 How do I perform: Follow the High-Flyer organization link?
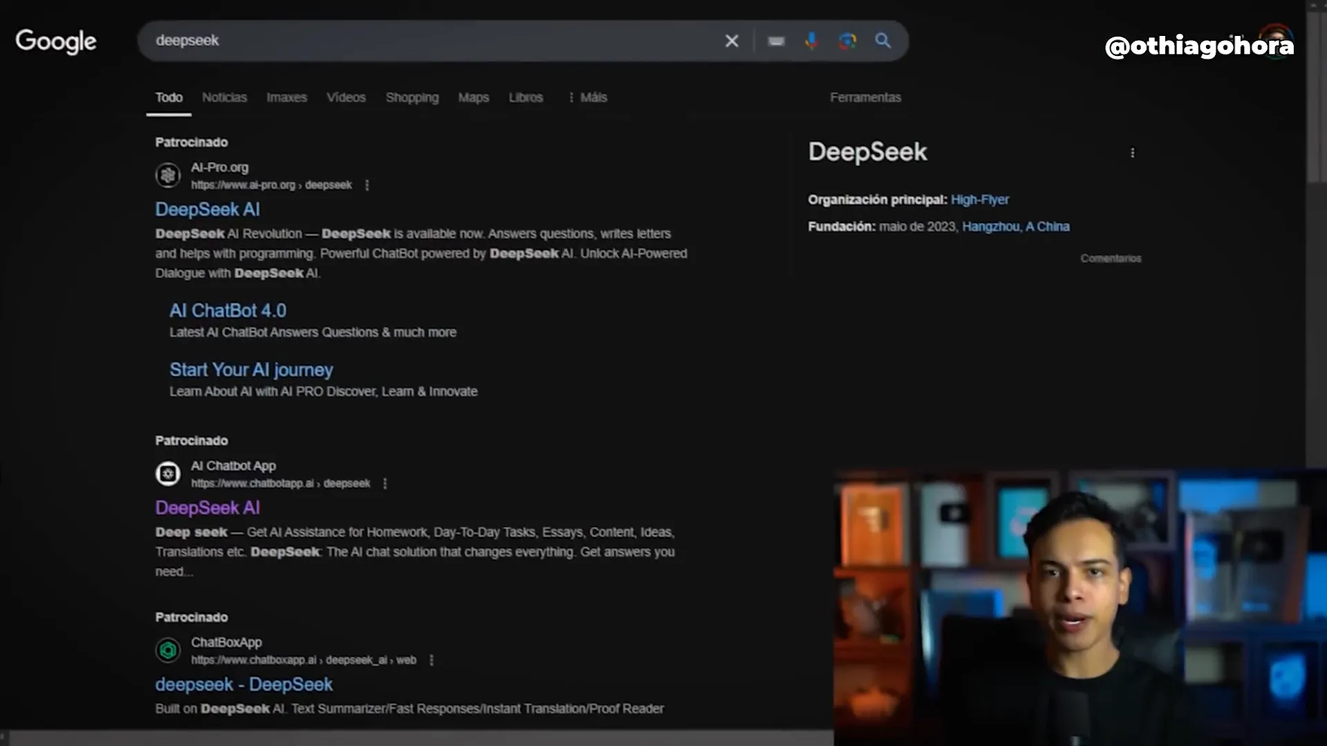pos(979,200)
